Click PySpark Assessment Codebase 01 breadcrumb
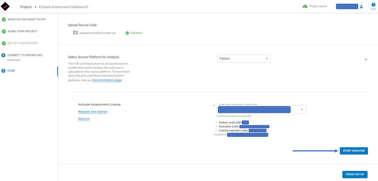This screenshot has width=378, height=181. pyautogui.click(x=64, y=7)
